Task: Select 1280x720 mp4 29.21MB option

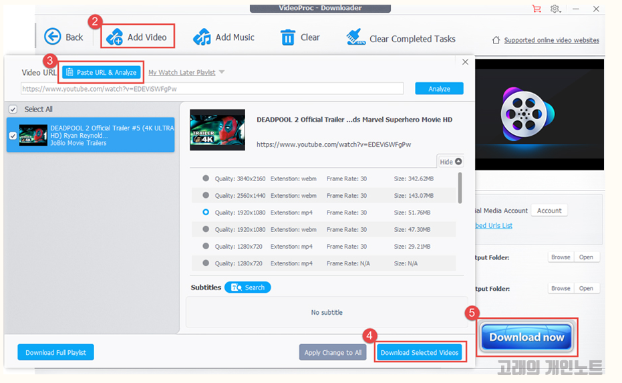Action: [x=206, y=246]
